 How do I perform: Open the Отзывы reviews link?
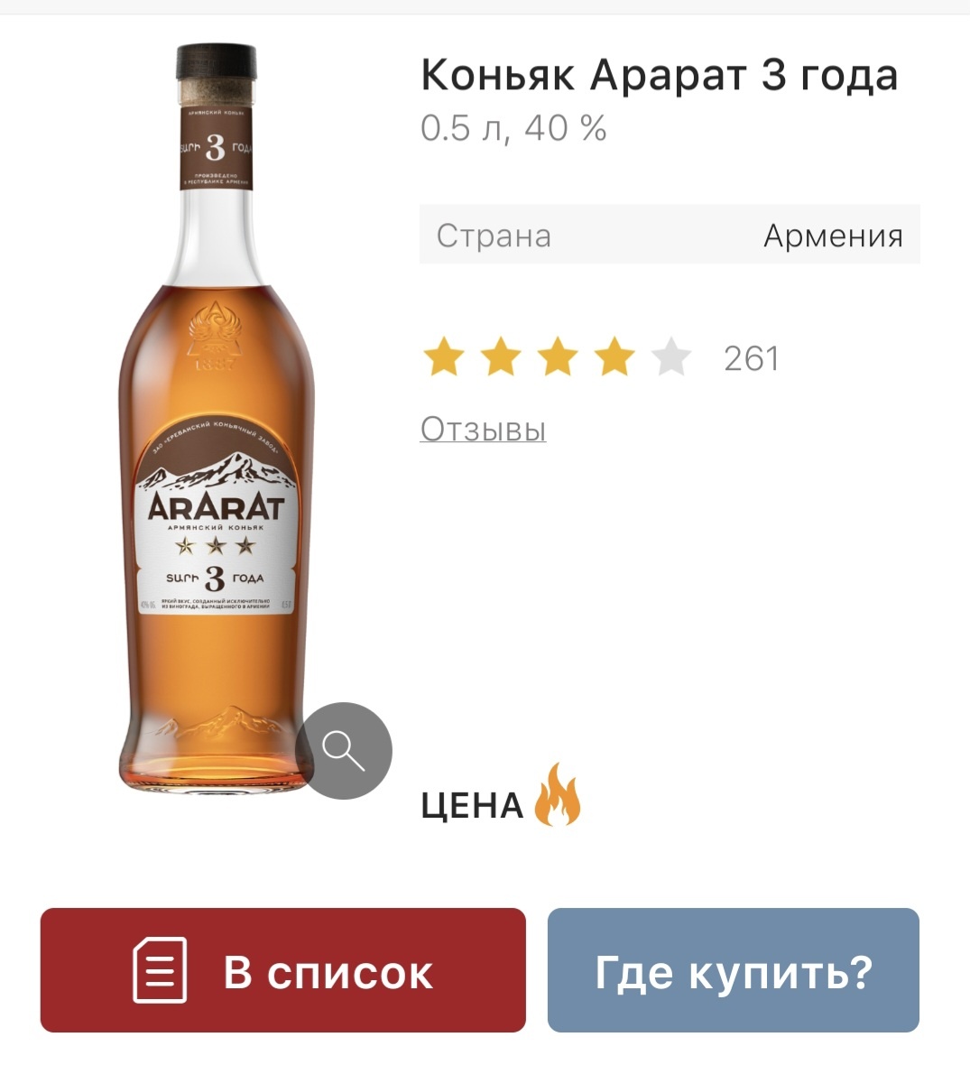(x=483, y=430)
